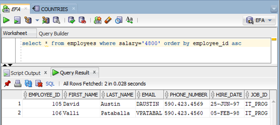Select the DAUSTIN email cell
The image size is (280, 125).
tap(150, 104)
